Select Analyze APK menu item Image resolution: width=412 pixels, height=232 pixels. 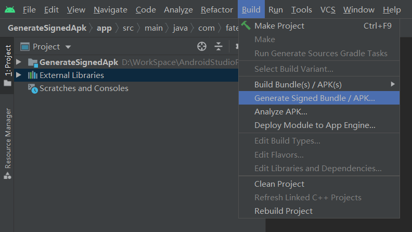pyautogui.click(x=319, y=112)
